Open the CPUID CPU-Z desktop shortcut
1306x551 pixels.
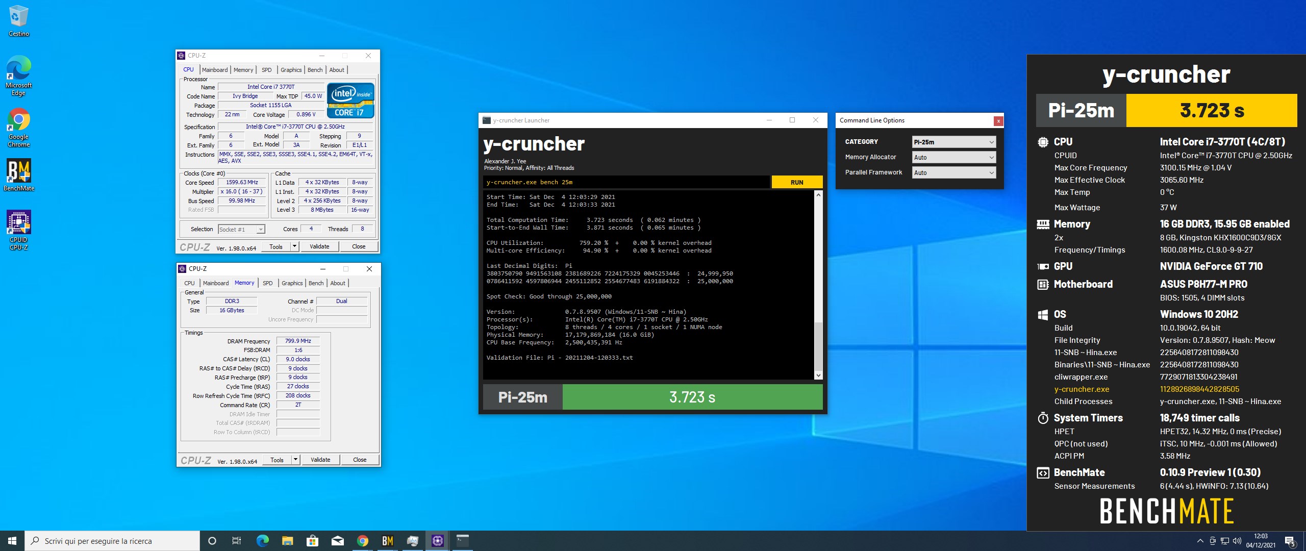(x=19, y=230)
